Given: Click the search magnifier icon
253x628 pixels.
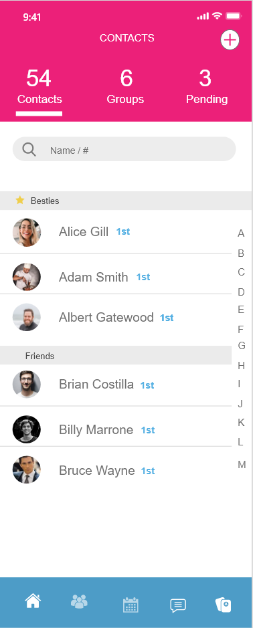Looking at the screenshot, I should (x=29, y=149).
